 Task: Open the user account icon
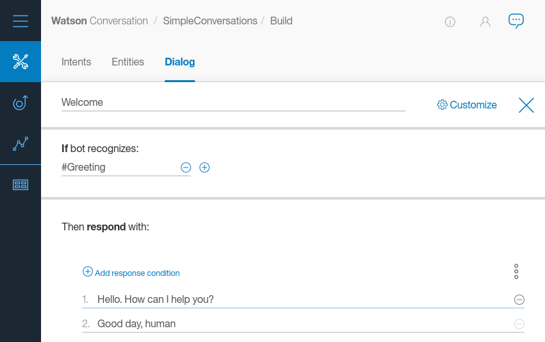coord(485,22)
